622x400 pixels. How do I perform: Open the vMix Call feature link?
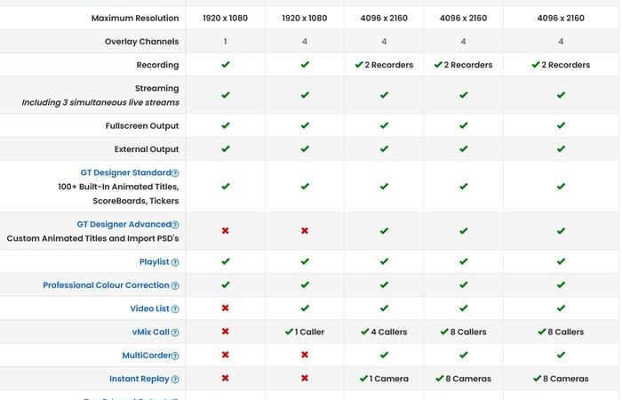(149, 332)
